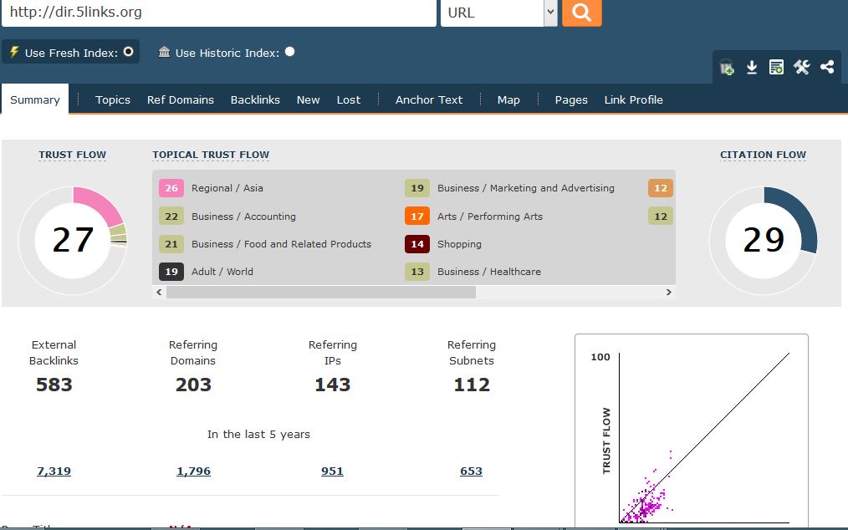Click the Citation Flow 29 donut chart
Viewport: 848px width, 530px height.
pyautogui.click(x=763, y=240)
